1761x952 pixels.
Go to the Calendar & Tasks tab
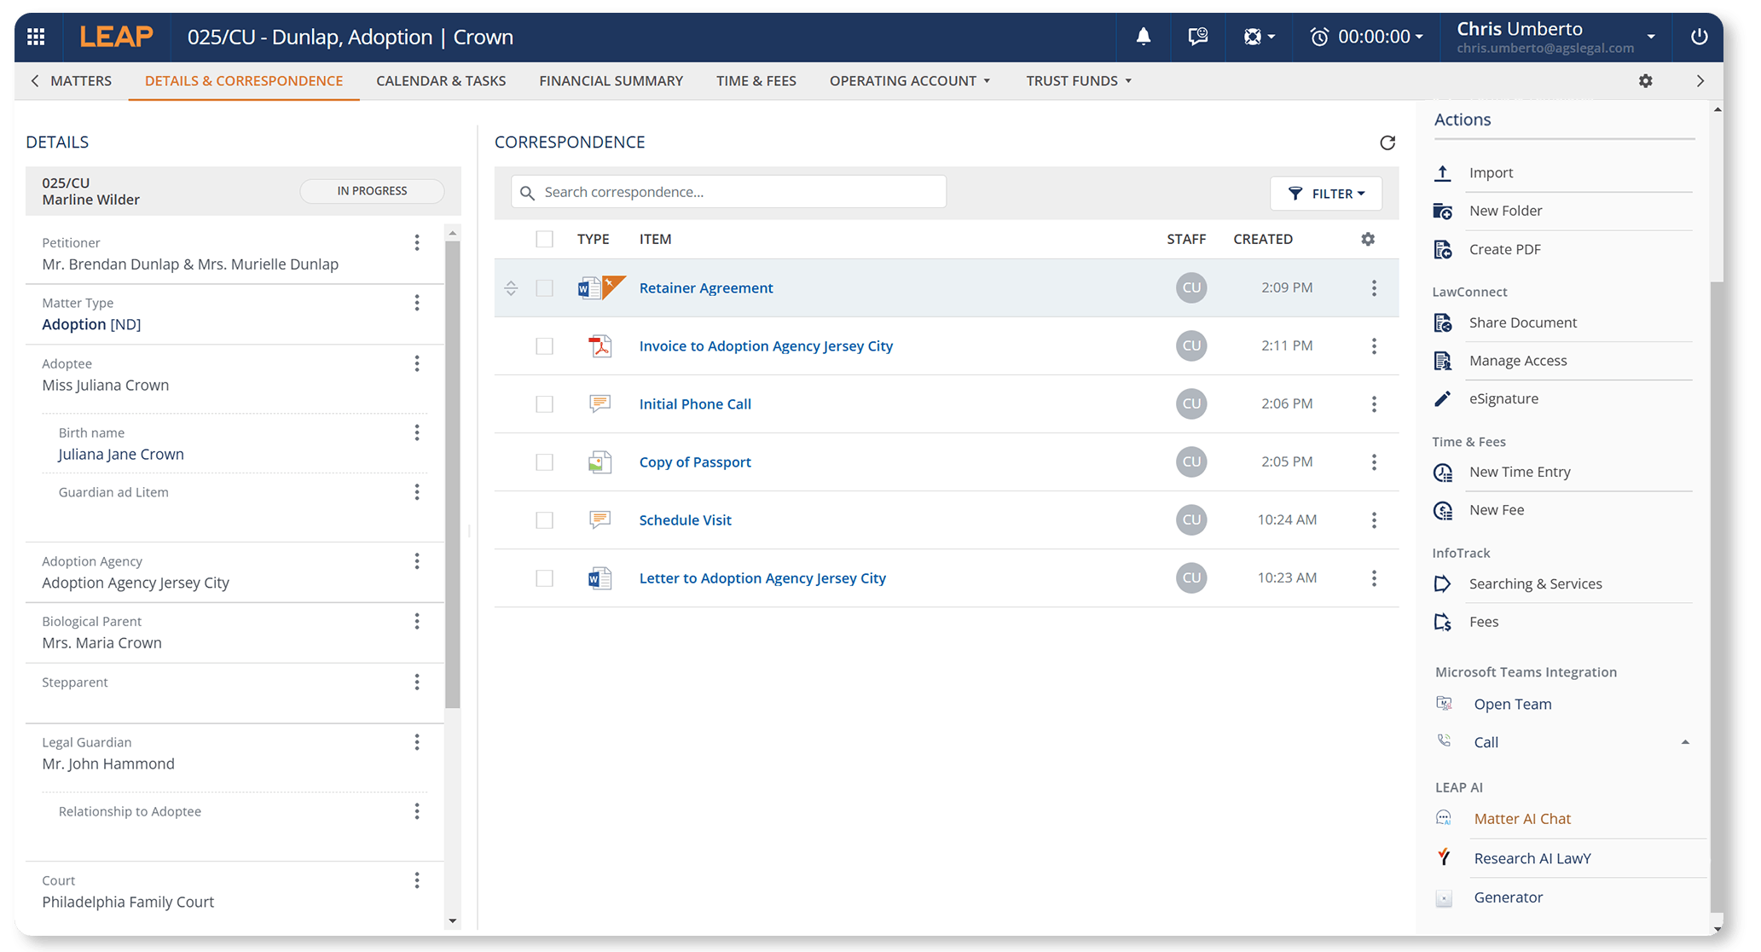441,81
